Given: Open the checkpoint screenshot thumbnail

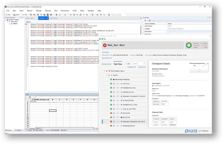Looking at the screenshot, I should 199,67.
